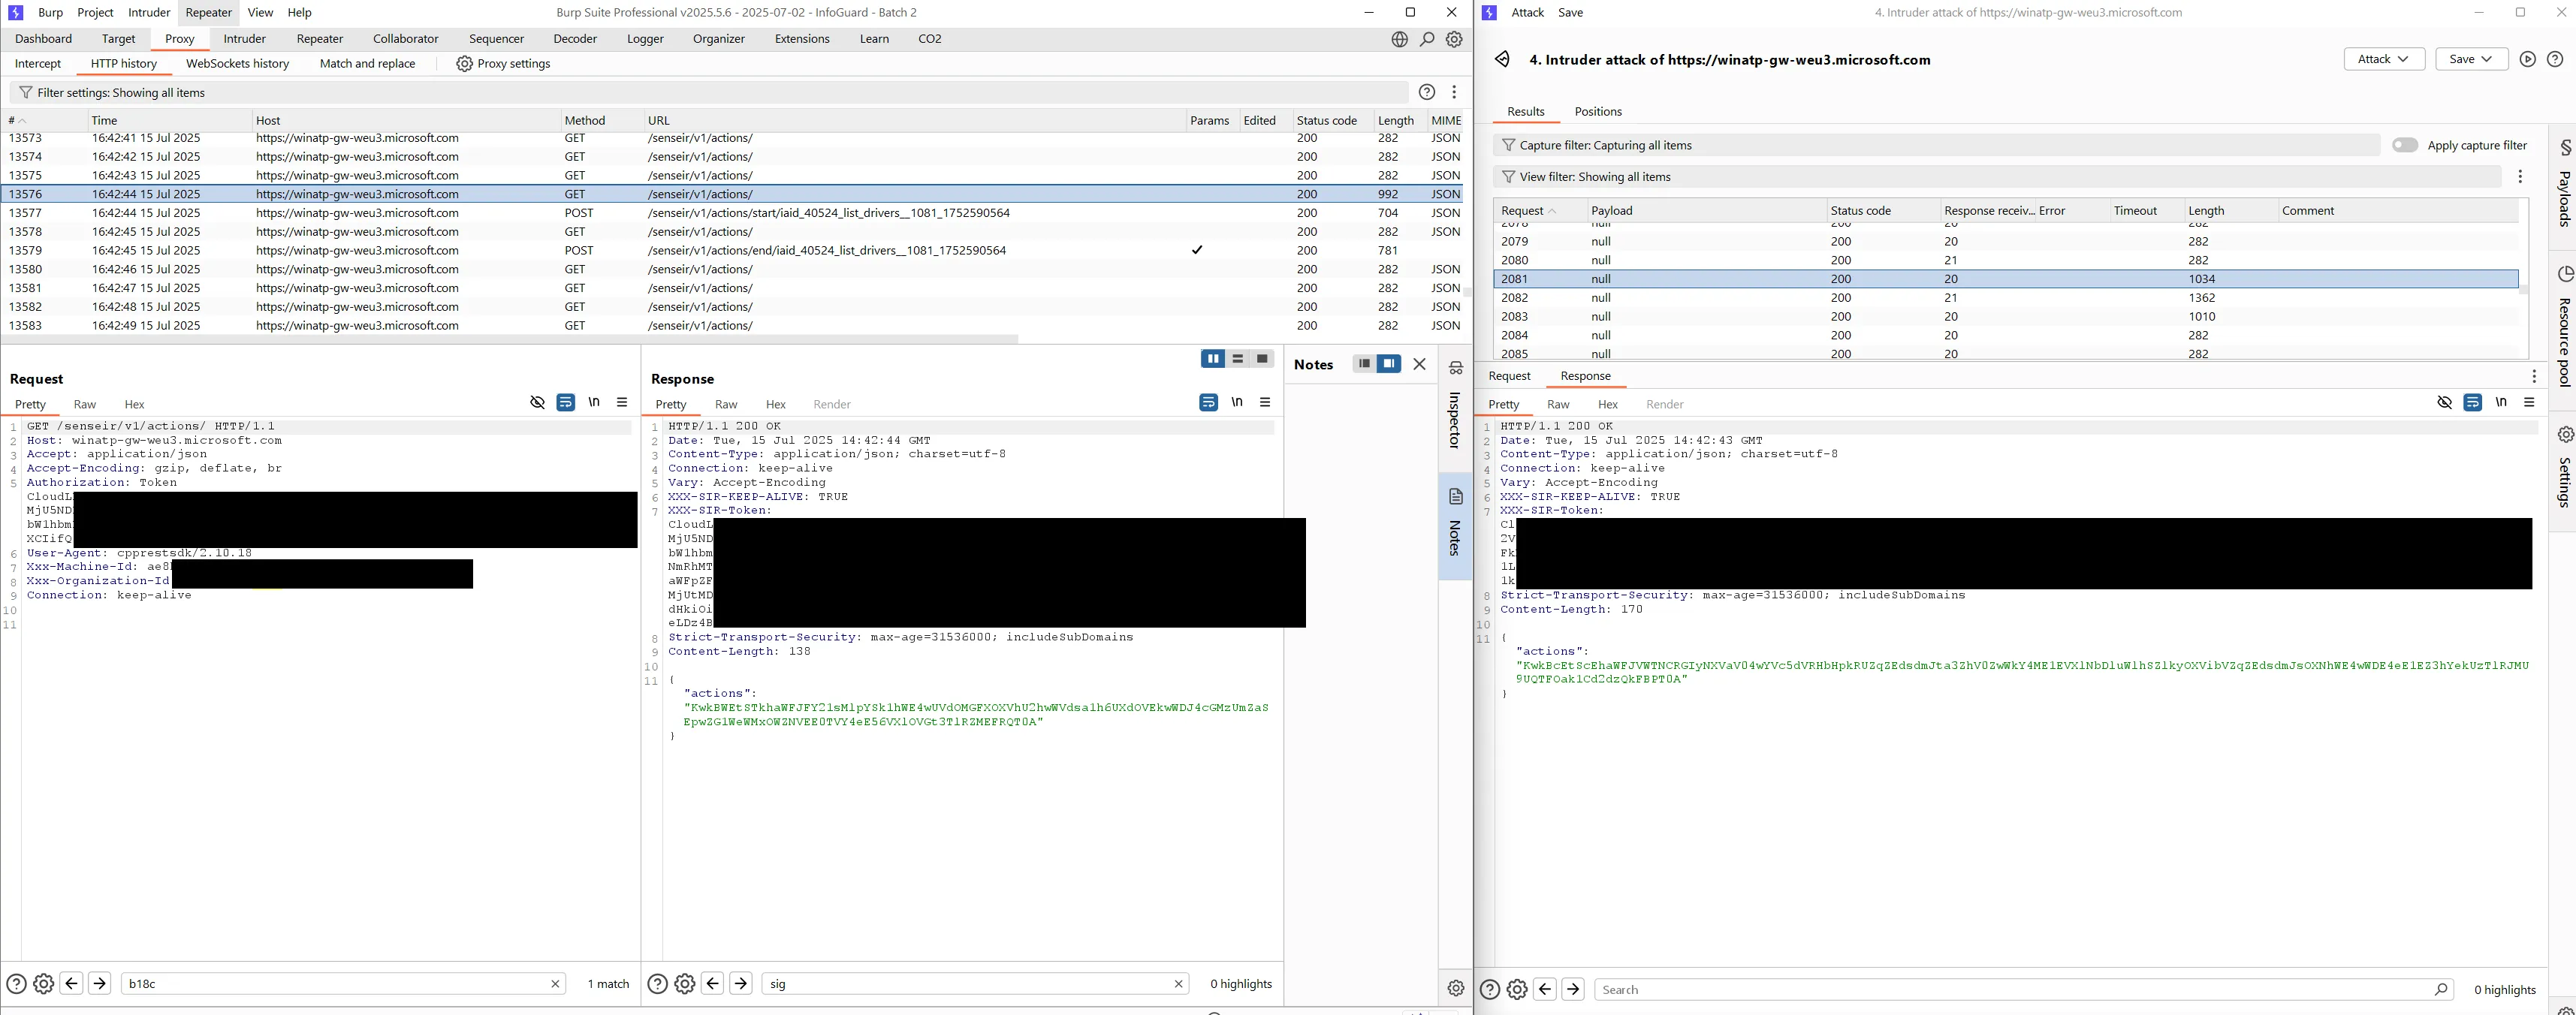Click the HTTP history filter help icon
2576x1015 pixels.
coord(1427,92)
